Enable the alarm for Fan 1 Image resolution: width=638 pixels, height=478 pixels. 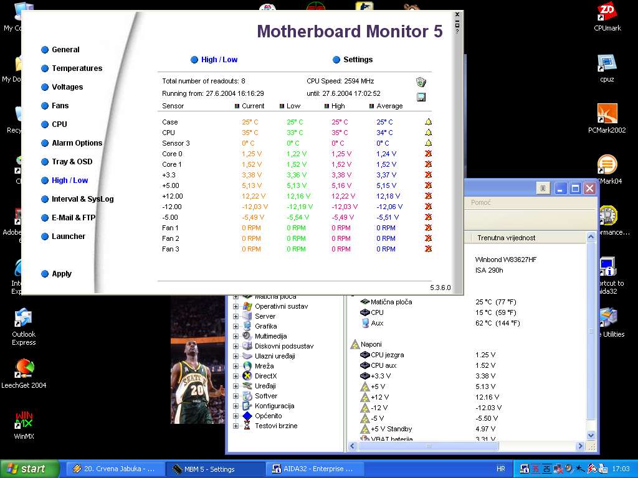pos(428,228)
